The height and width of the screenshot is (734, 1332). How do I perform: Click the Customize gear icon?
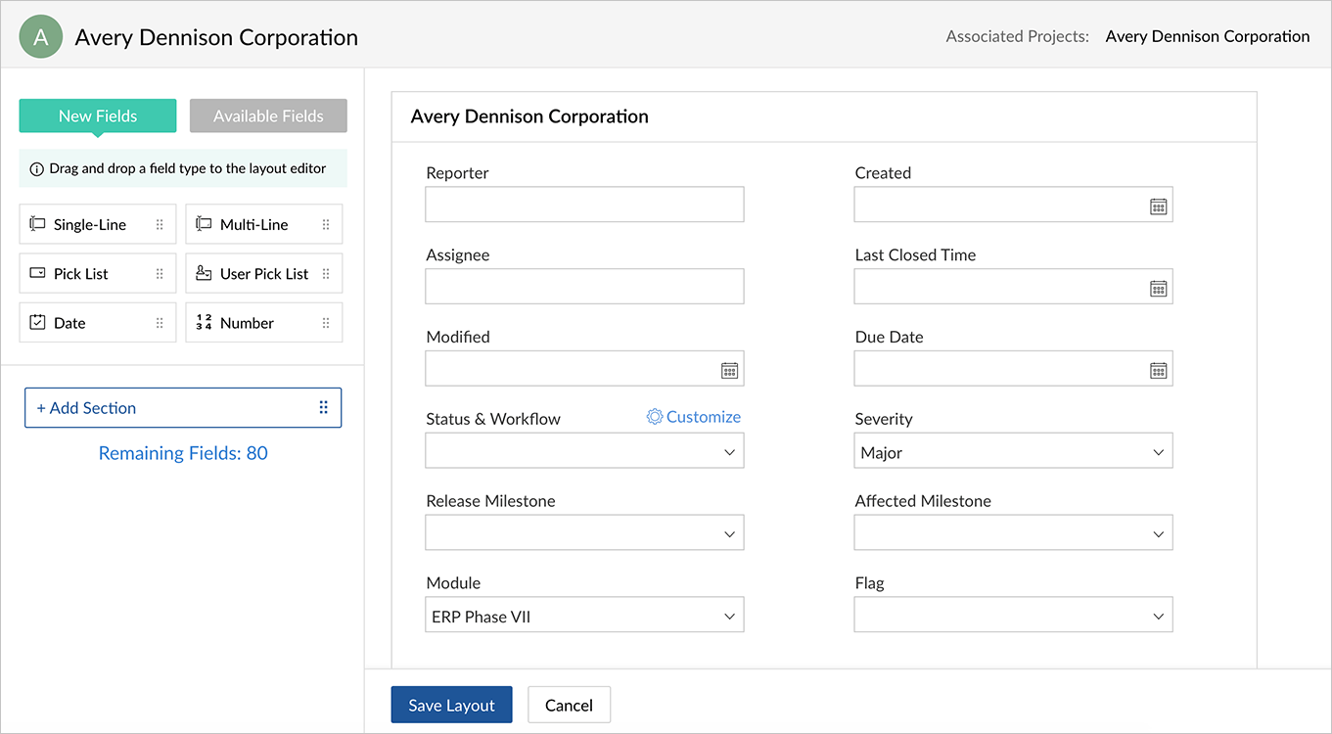[x=655, y=417]
